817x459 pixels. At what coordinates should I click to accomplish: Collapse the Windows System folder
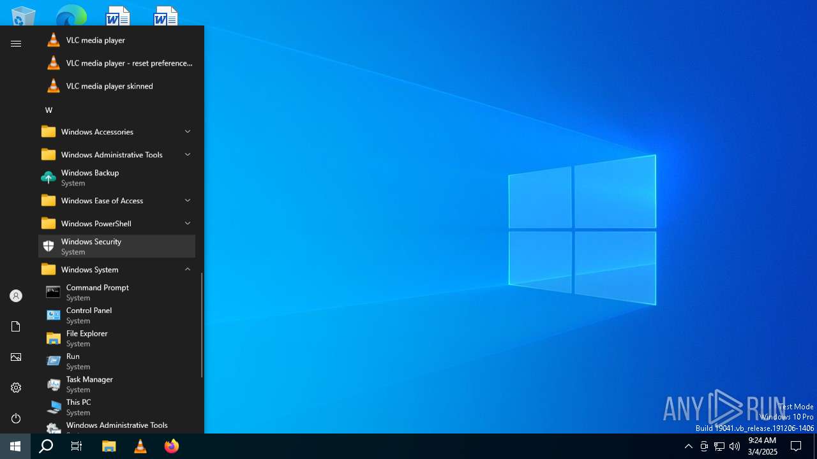(x=117, y=270)
